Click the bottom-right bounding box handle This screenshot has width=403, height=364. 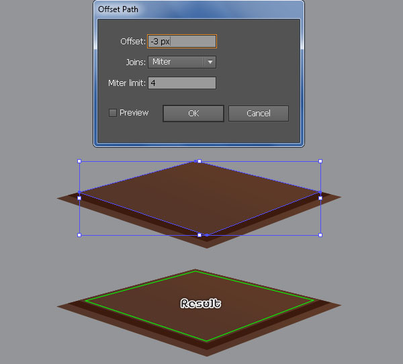pos(320,235)
